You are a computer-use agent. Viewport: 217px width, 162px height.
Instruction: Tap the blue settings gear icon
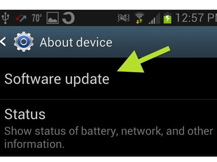(x=24, y=42)
